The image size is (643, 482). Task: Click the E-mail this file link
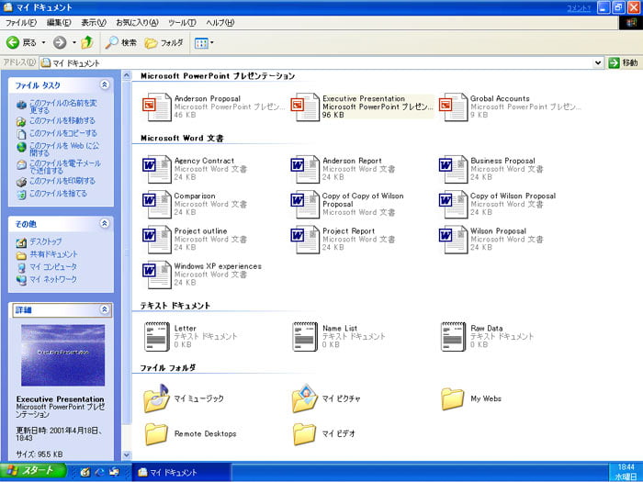(65, 167)
